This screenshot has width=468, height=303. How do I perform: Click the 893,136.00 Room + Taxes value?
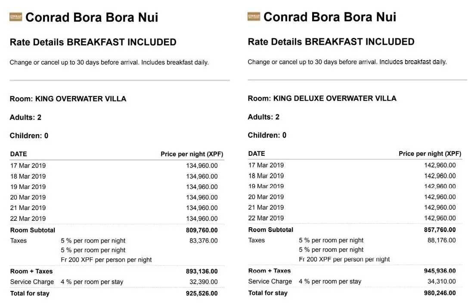(x=201, y=271)
